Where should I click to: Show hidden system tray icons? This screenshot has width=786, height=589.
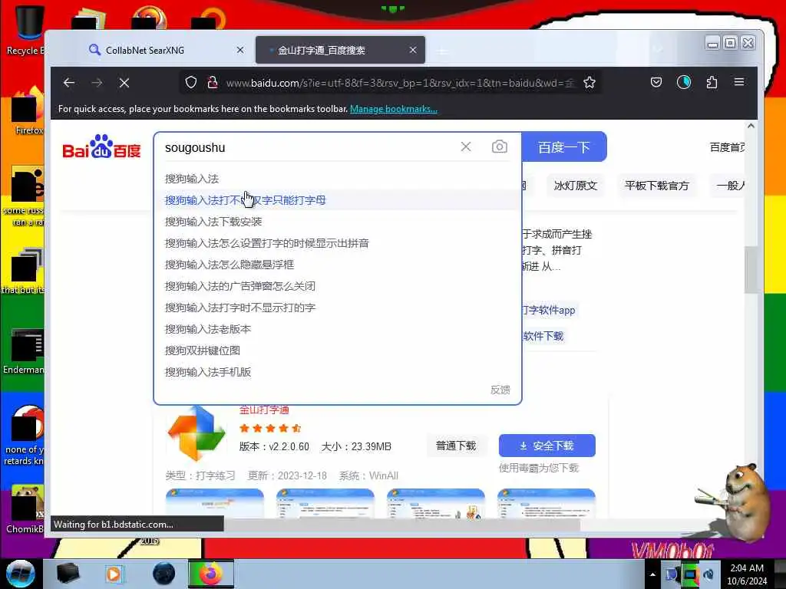click(x=652, y=574)
